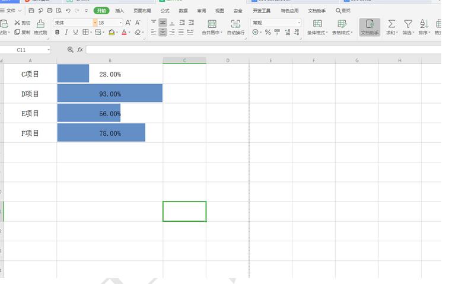
Task: Click Wrap Text (自动换行) button
Action: pyautogui.click(x=235, y=27)
